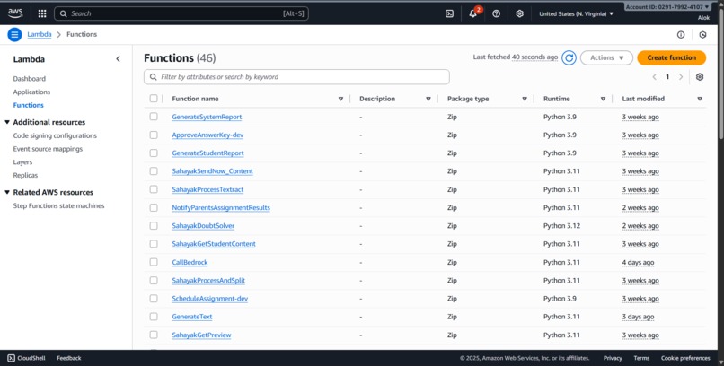This screenshot has height=366, width=724.
Task: Open the Applications sidebar item
Action: [31, 91]
